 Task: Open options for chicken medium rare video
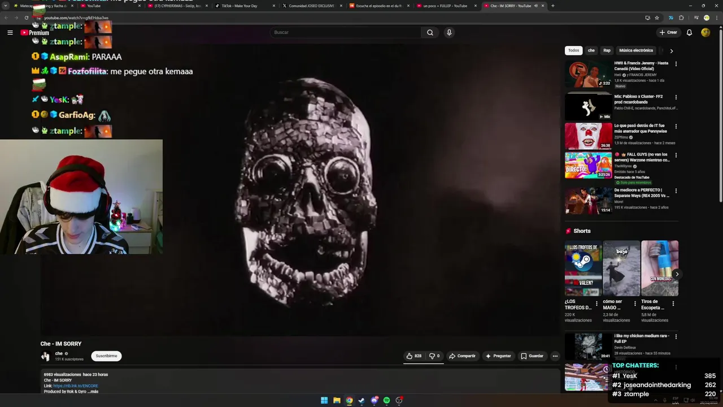tap(676, 337)
